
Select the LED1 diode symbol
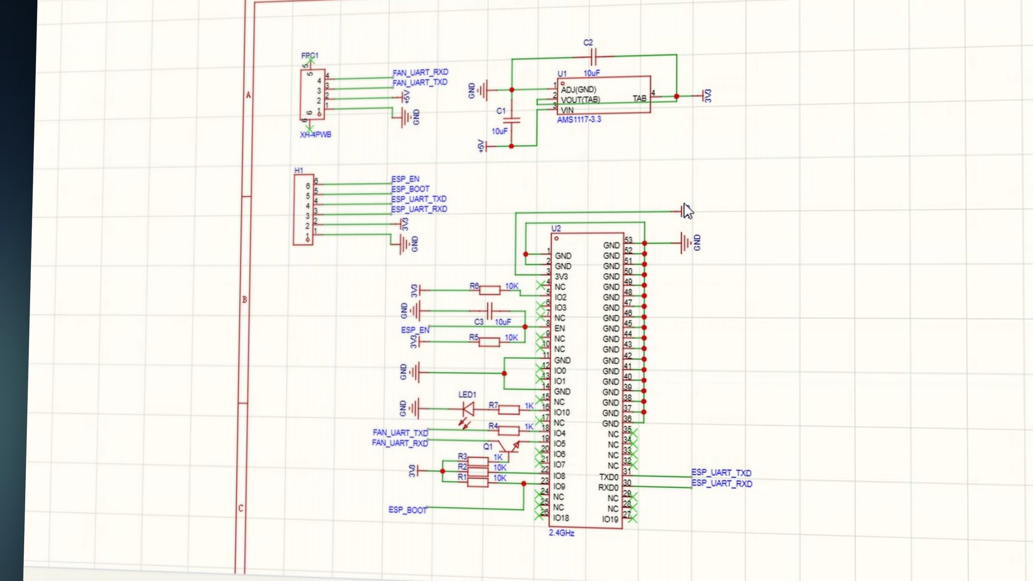pyautogui.click(x=467, y=409)
